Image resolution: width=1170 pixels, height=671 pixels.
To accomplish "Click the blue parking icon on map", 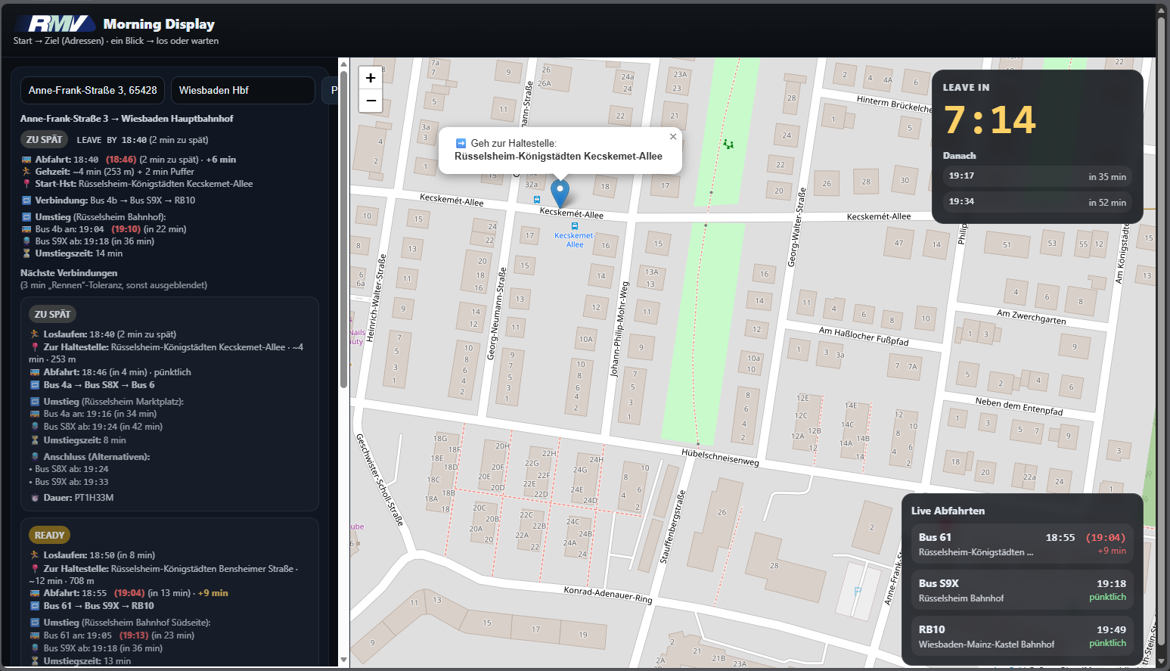I will coord(857,591).
